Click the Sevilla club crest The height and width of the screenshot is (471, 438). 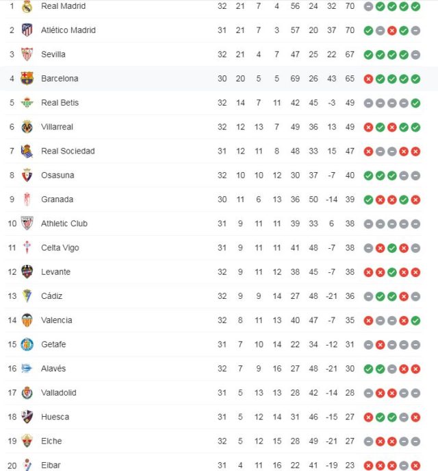pyautogui.click(x=27, y=54)
